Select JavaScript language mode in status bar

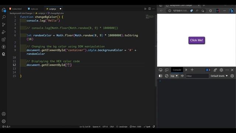(122, 127)
